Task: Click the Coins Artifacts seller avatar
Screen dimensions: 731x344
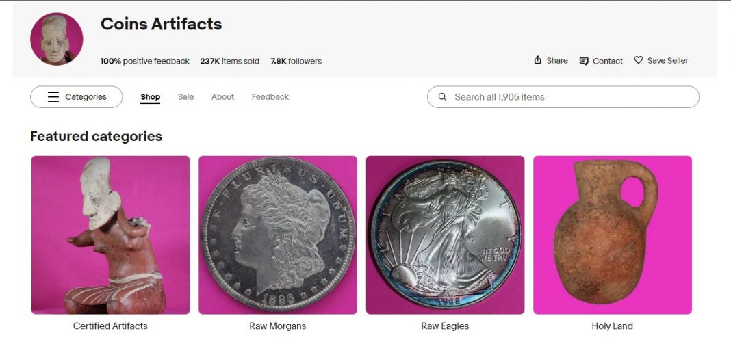Action: coord(57,39)
